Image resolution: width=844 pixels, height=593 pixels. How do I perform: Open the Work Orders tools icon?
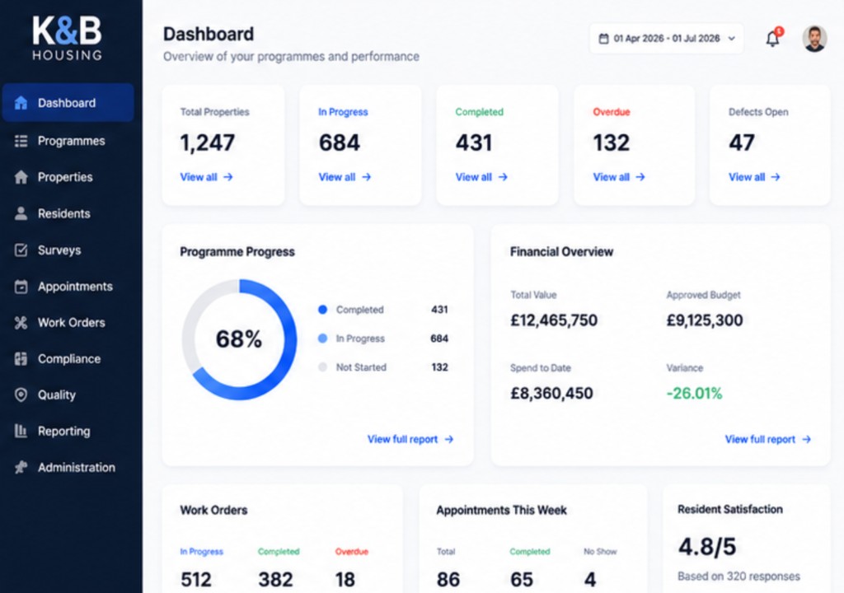pos(21,323)
